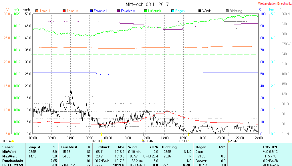292x166 pixels.
Task: Click the green Luftdruck legend square
Action: [146, 11]
